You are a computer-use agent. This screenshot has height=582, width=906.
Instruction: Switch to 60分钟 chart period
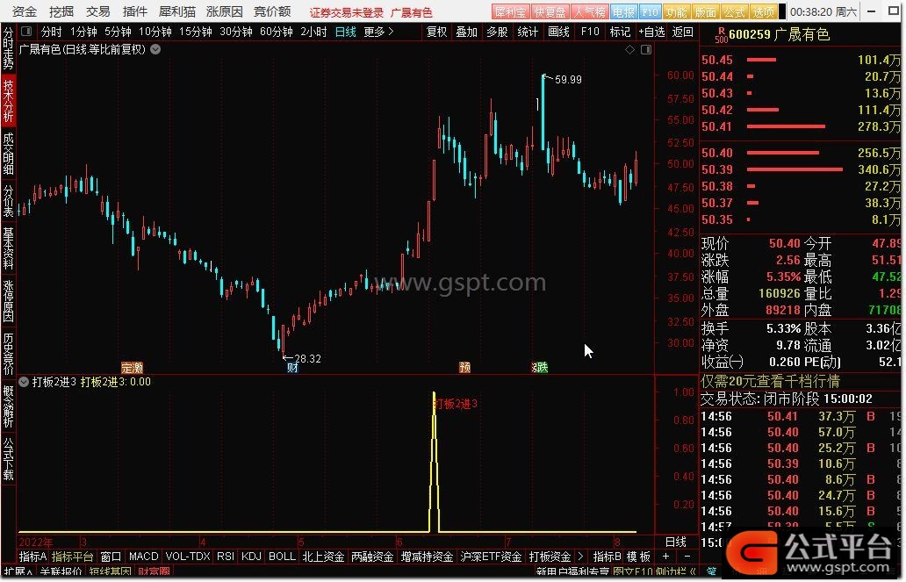pyautogui.click(x=277, y=32)
